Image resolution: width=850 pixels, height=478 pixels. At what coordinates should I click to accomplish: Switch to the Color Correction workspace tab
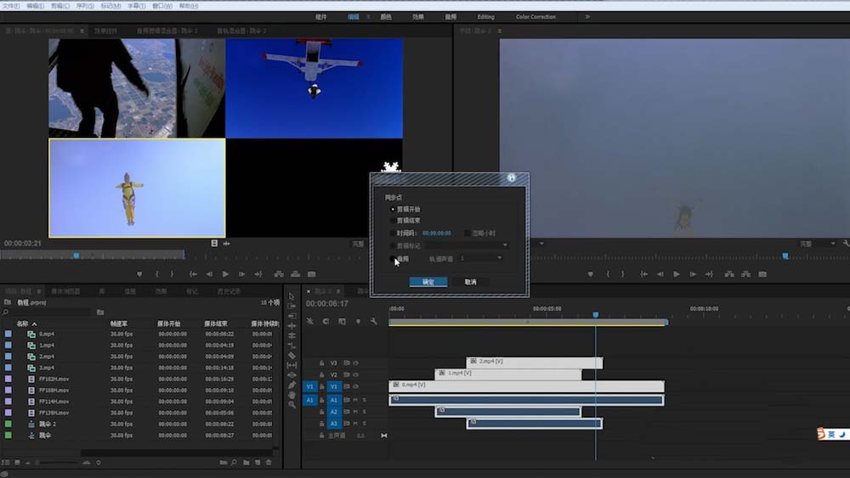pyautogui.click(x=535, y=16)
